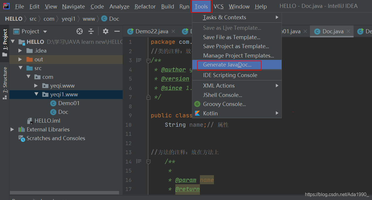372x200 pixels.
Task: Click the Demo22.java tab file icon
Action: [131, 31]
